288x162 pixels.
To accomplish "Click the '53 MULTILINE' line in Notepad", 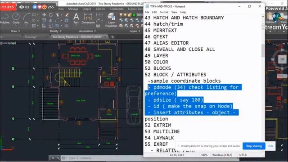I will coord(162,131).
